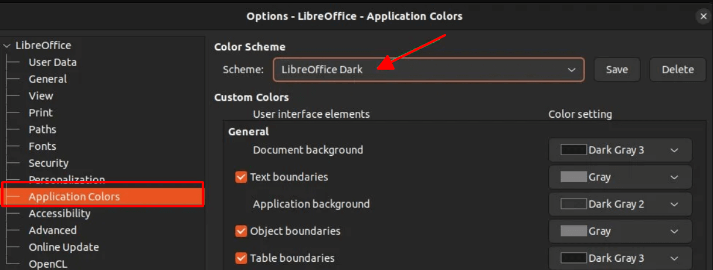Toggle the Object boundaries checkbox
This screenshot has height=270, width=713.
pos(241,231)
